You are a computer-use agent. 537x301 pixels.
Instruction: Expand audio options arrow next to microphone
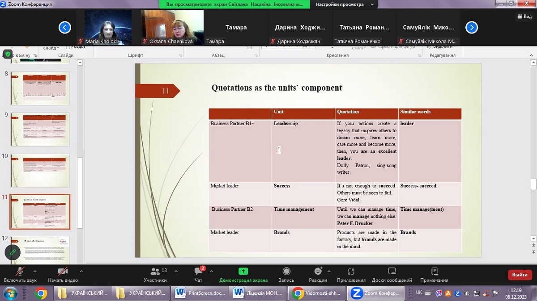tap(35, 271)
